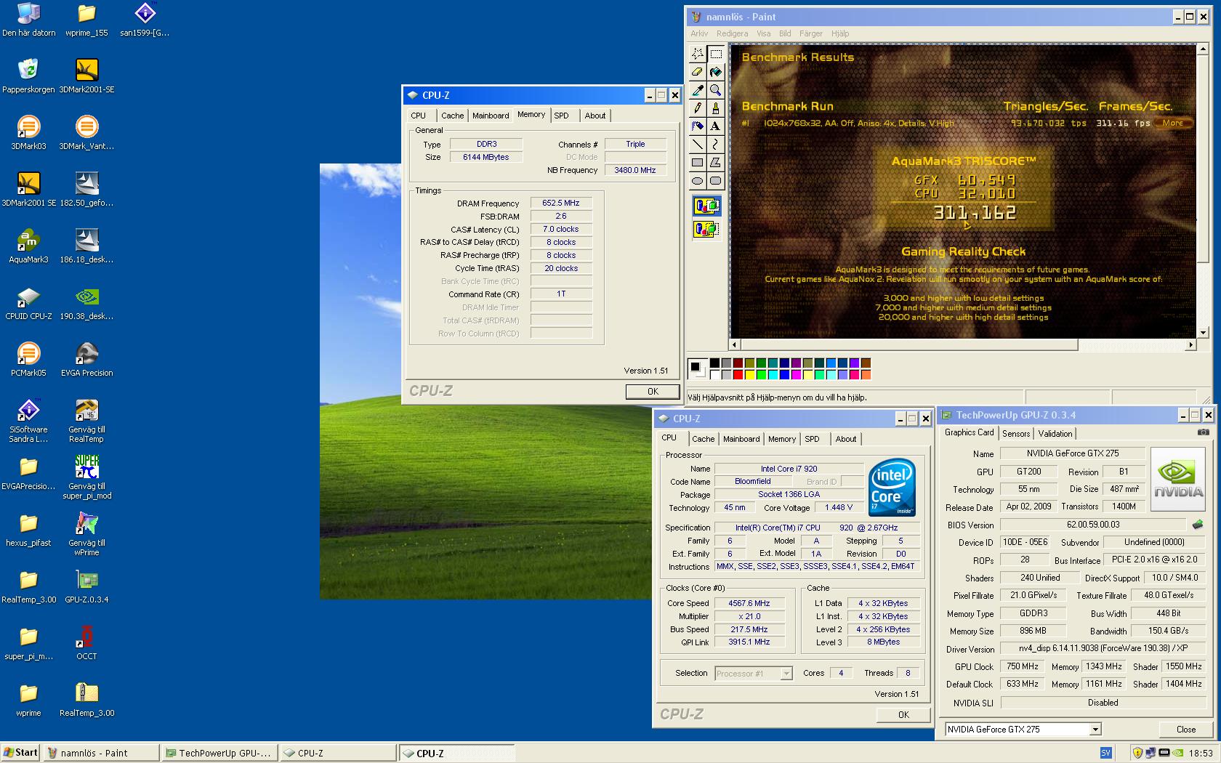Image resolution: width=1221 pixels, height=763 pixels.
Task: Click Paint canvas vertical scroll up arrow
Action: [x=1201, y=50]
